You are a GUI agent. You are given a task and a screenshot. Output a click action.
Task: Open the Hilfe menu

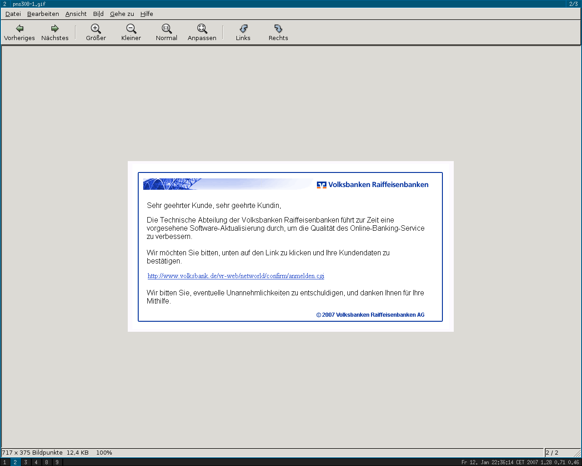click(146, 14)
